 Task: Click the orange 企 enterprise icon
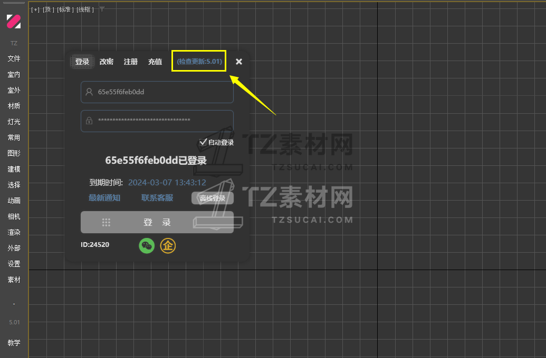tap(168, 246)
